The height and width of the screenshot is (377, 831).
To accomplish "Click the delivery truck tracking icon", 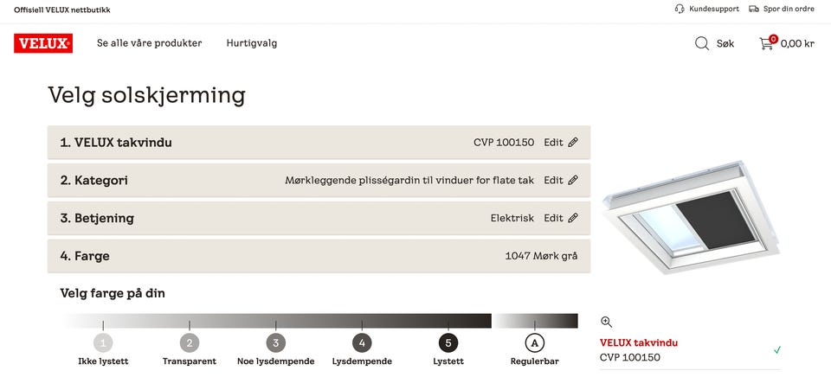I will click(754, 10).
